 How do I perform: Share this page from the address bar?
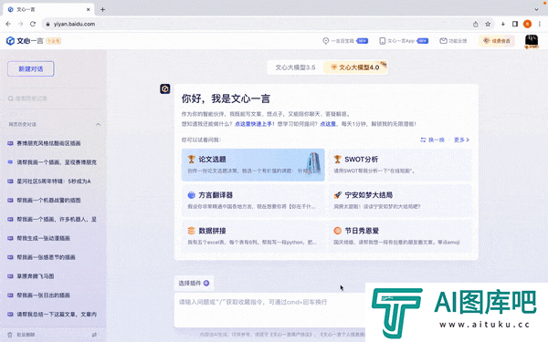tap(475, 24)
